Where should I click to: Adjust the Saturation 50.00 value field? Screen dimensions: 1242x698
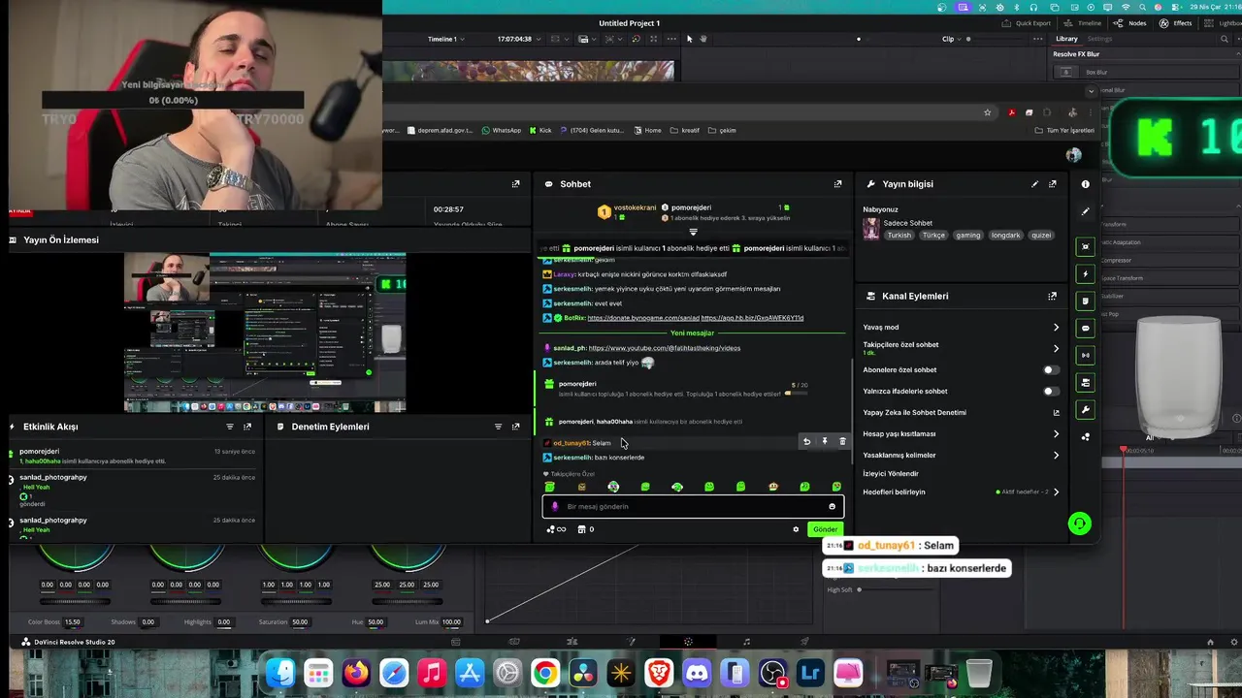click(x=300, y=622)
